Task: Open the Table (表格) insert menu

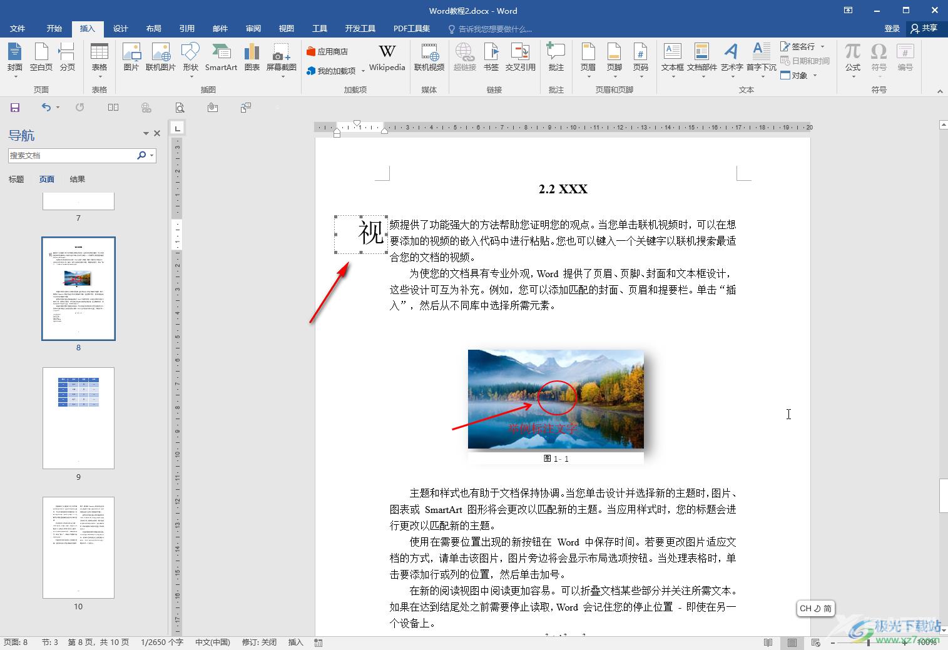Action: pos(99,59)
